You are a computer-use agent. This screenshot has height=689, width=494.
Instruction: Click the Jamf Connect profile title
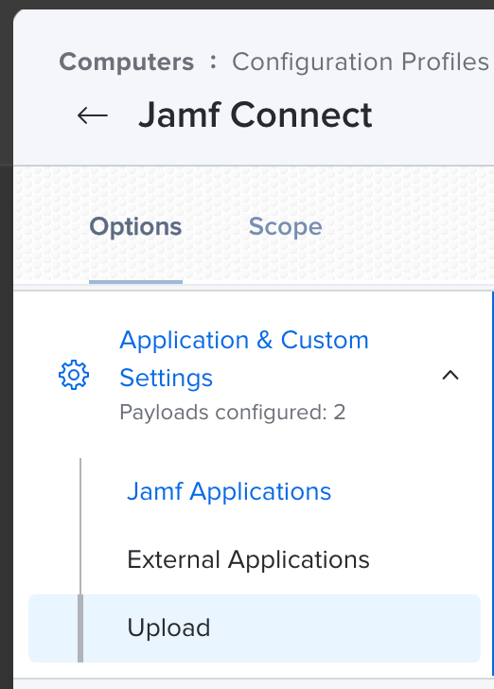[x=256, y=115]
